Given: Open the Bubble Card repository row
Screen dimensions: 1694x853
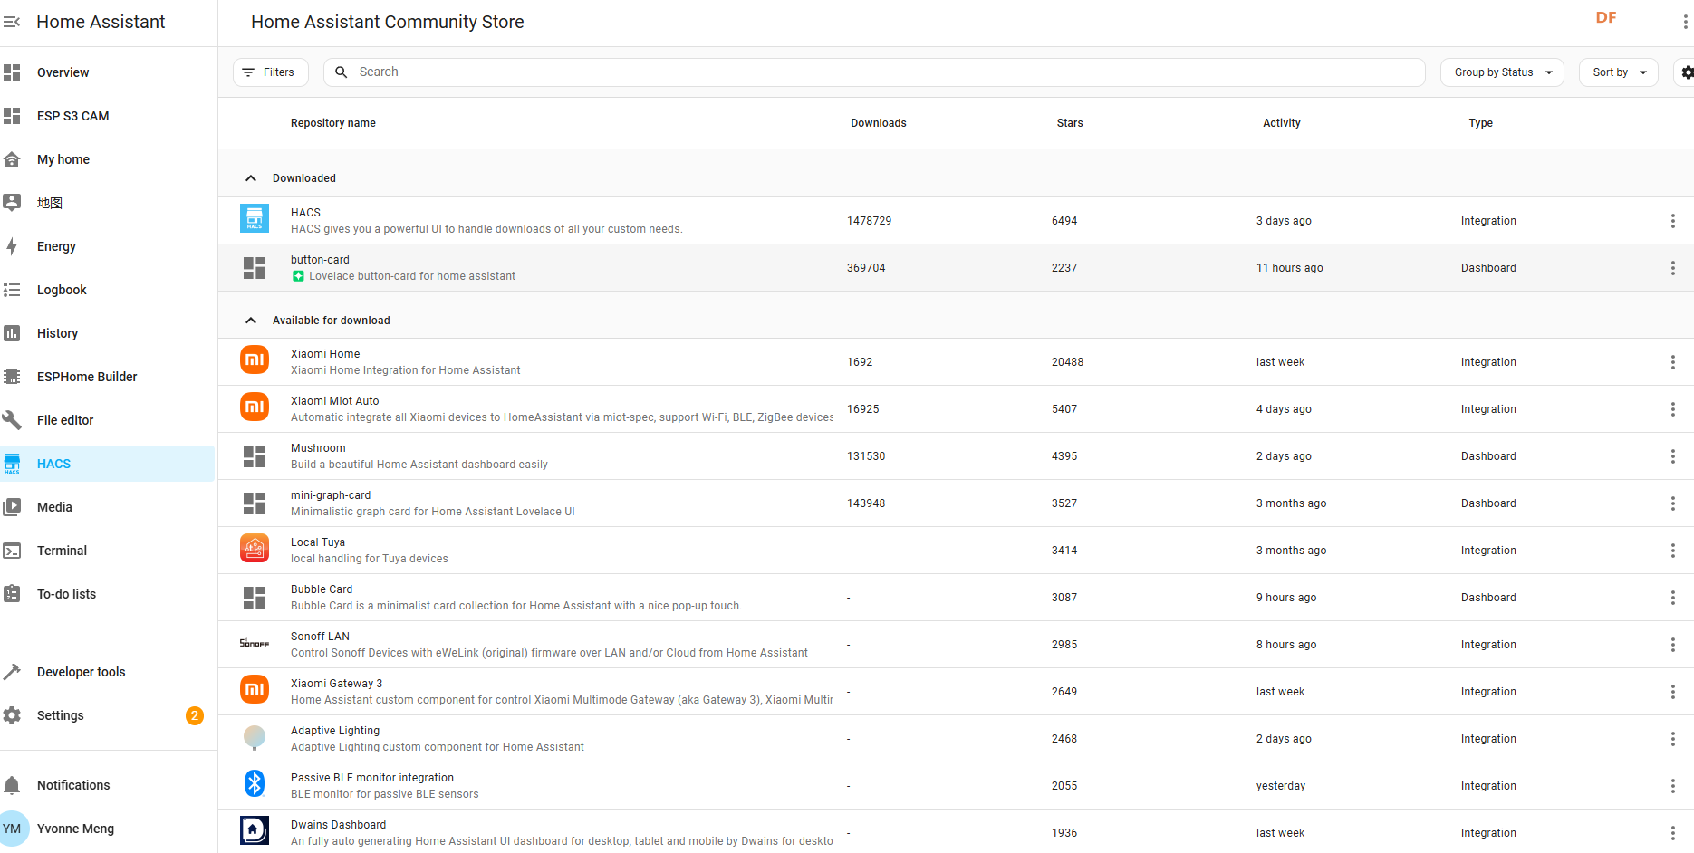Looking at the screenshot, I should pyautogui.click(x=956, y=598).
